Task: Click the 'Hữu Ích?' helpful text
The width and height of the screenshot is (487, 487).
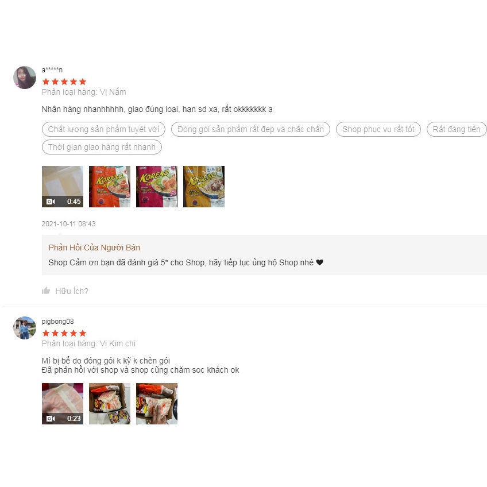Action: pyautogui.click(x=72, y=291)
